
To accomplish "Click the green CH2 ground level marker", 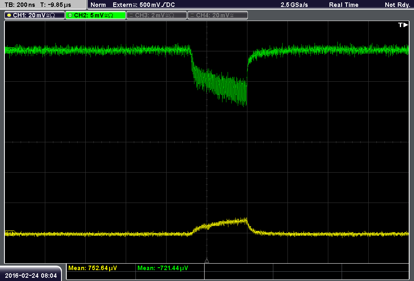I will [x=10, y=50].
